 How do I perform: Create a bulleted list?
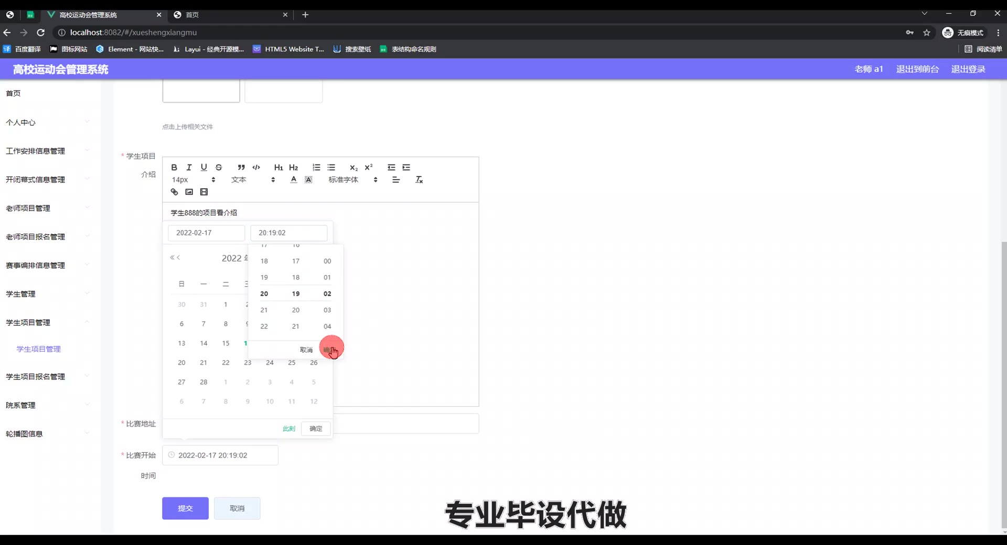pyautogui.click(x=331, y=167)
